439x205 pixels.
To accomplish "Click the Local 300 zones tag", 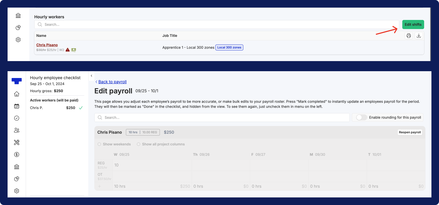I will [x=229, y=47].
